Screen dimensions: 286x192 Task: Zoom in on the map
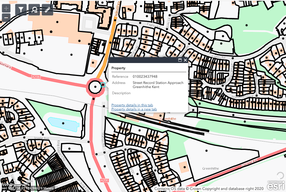click(6, 9)
